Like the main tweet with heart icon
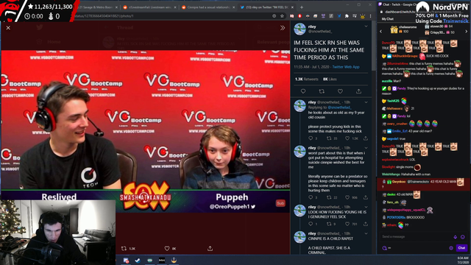This screenshot has height=265, width=471. 340,91
